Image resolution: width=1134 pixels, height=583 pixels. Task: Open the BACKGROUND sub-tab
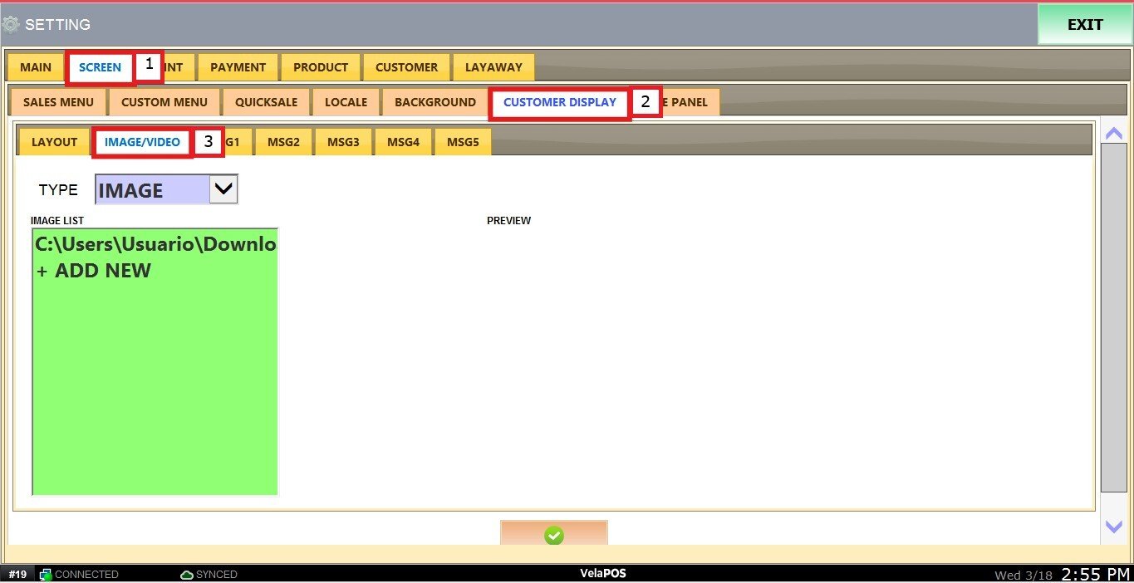(x=435, y=102)
